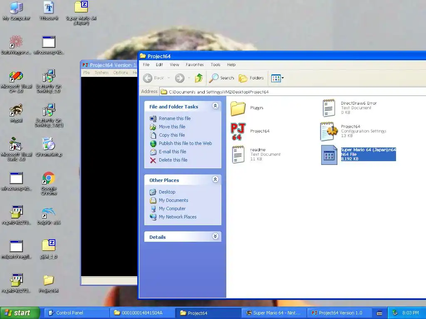Select the ndp40-kb278 installer icon
The width and height of the screenshot is (426, 319).
[x=16, y=215]
